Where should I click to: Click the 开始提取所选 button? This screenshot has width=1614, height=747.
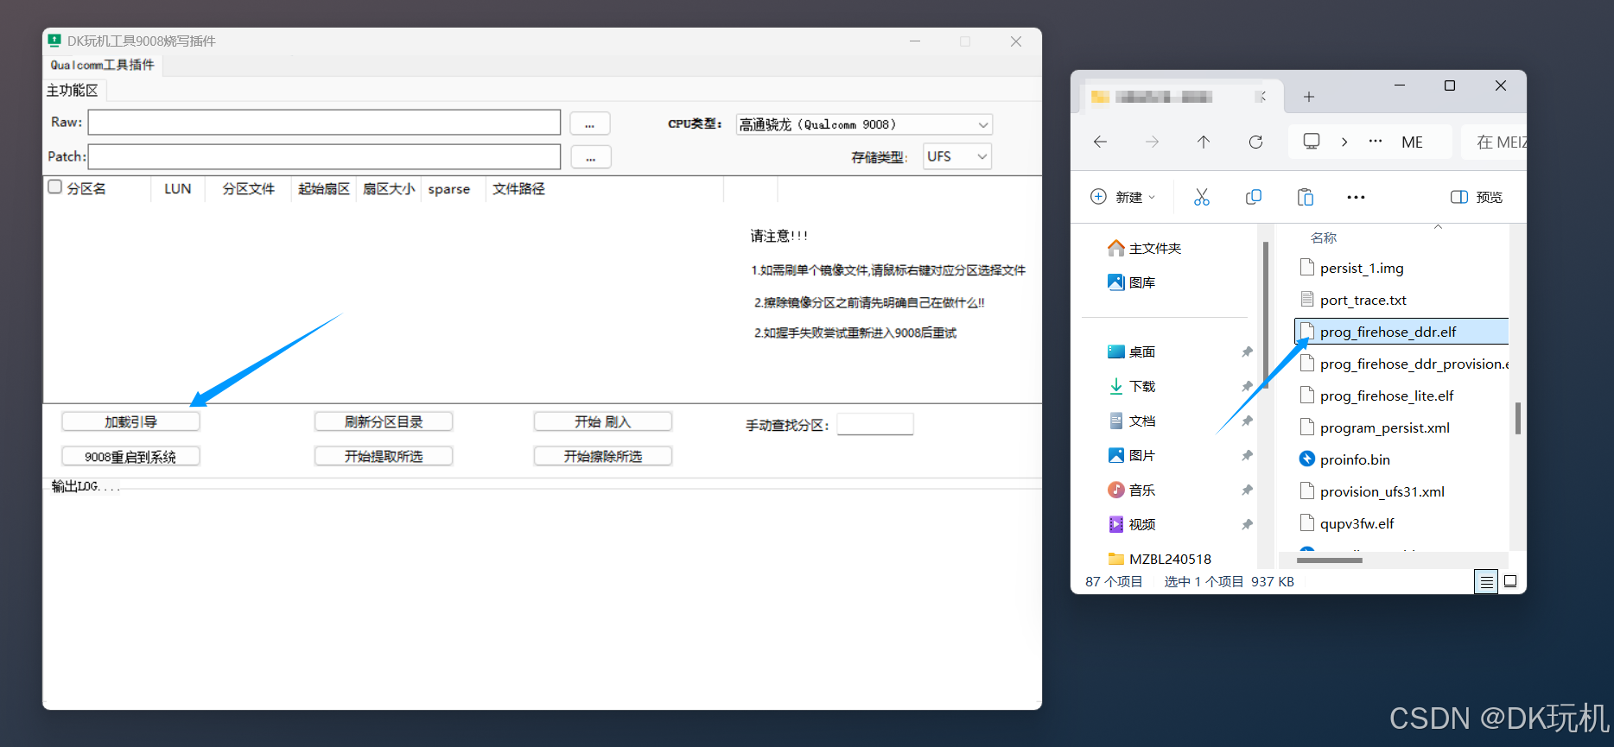coord(384,456)
